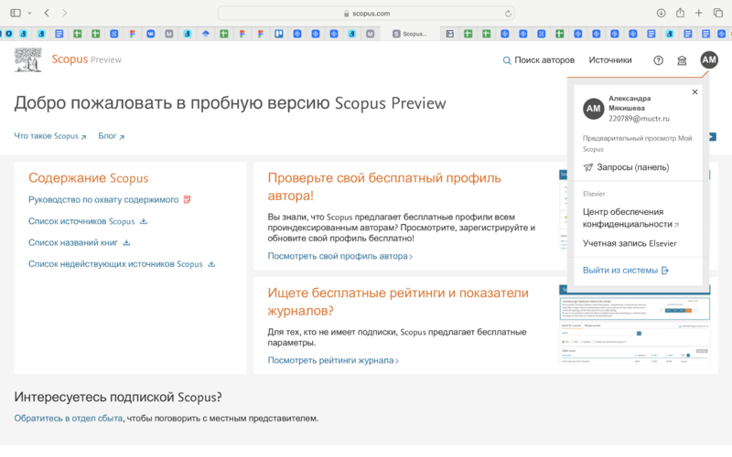Image resolution: width=732 pixels, height=457 pixels.
Task: Close the account popup with X
Action: pos(694,92)
